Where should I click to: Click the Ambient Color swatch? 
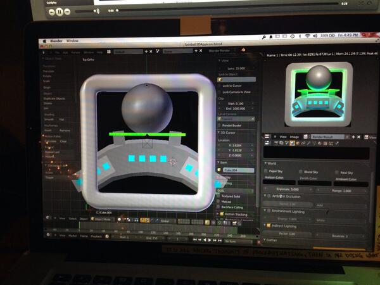(351, 184)
